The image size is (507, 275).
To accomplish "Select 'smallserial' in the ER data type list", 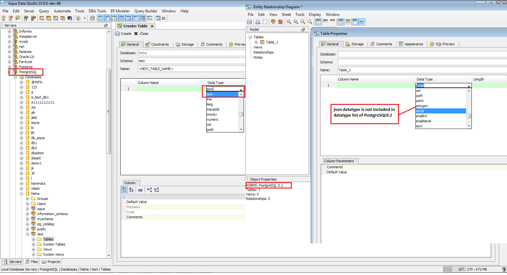I will coord(441,121).
